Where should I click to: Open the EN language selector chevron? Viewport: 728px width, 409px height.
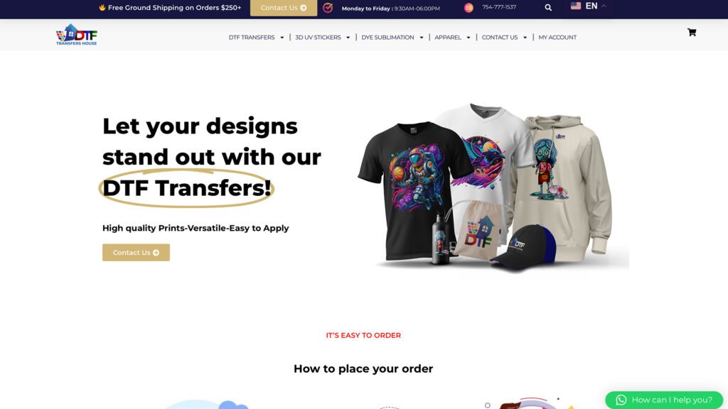pos(604,6)
